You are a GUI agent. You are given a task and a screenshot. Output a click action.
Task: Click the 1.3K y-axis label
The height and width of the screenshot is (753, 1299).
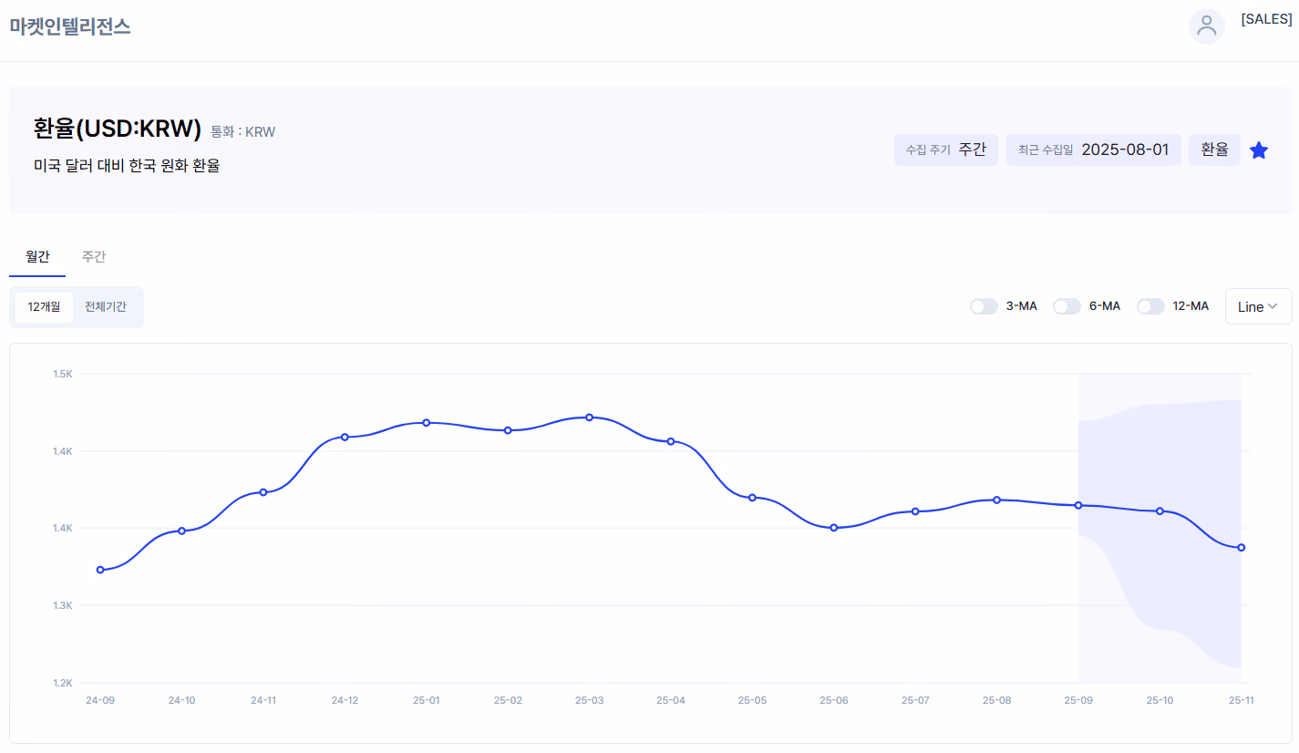[63, 605]
